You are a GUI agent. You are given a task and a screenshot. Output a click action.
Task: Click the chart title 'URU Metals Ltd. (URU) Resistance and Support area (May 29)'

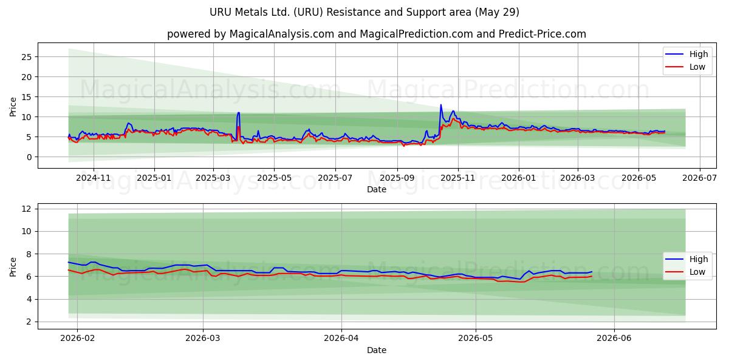[364, 12]
